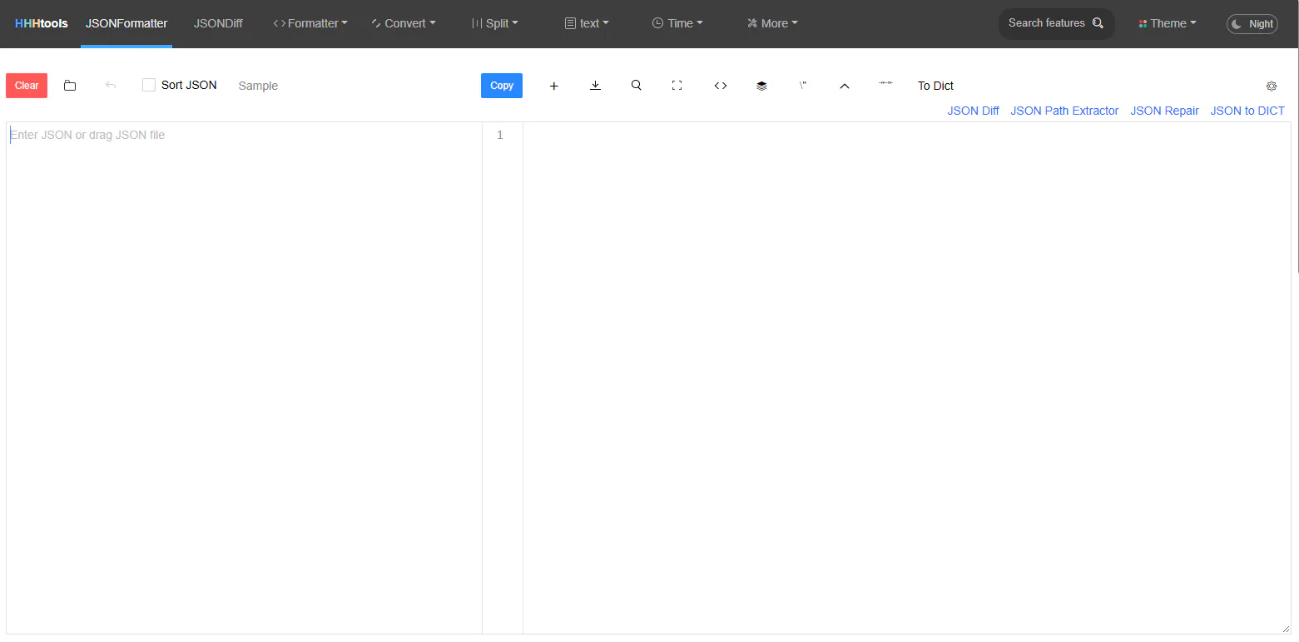Click into the JSON input area
The image size is (1299, 642).
coord(244,378)
